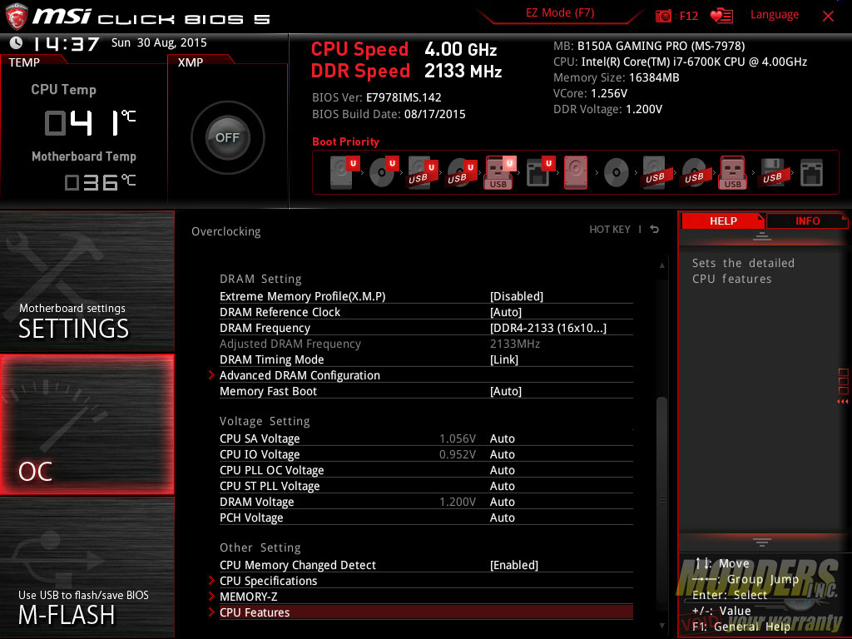Open the DRAM Frequency DDR4-2133 dropdown

pyautogui.click(x=426, y=328)
